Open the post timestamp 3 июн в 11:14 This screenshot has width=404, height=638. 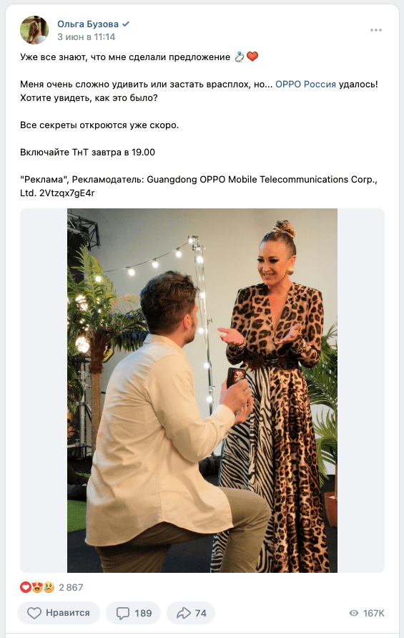pos(87,37)
